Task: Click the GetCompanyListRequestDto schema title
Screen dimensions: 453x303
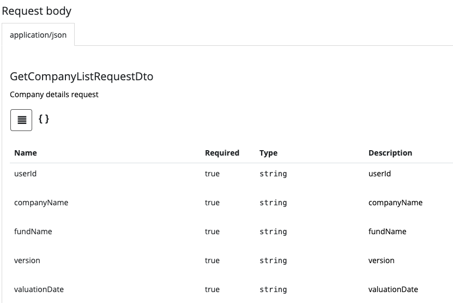Action: (x=81, y=76)
